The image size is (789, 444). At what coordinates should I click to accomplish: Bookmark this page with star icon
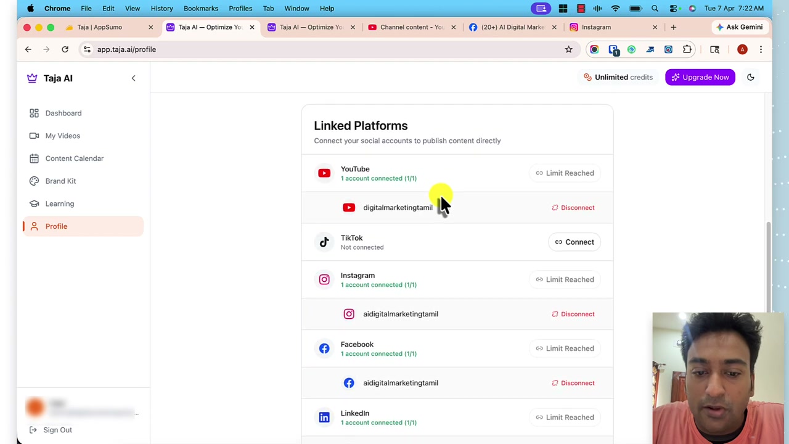tap(568, 49)
